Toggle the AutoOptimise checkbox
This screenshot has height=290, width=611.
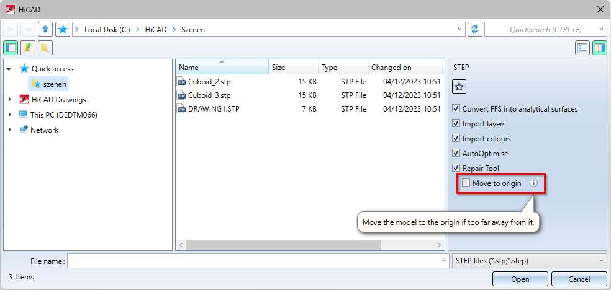click(456, 153)
